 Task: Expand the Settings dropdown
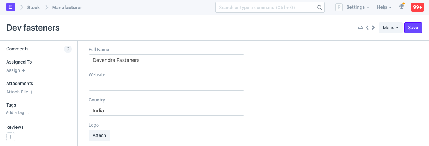[357, 7]
